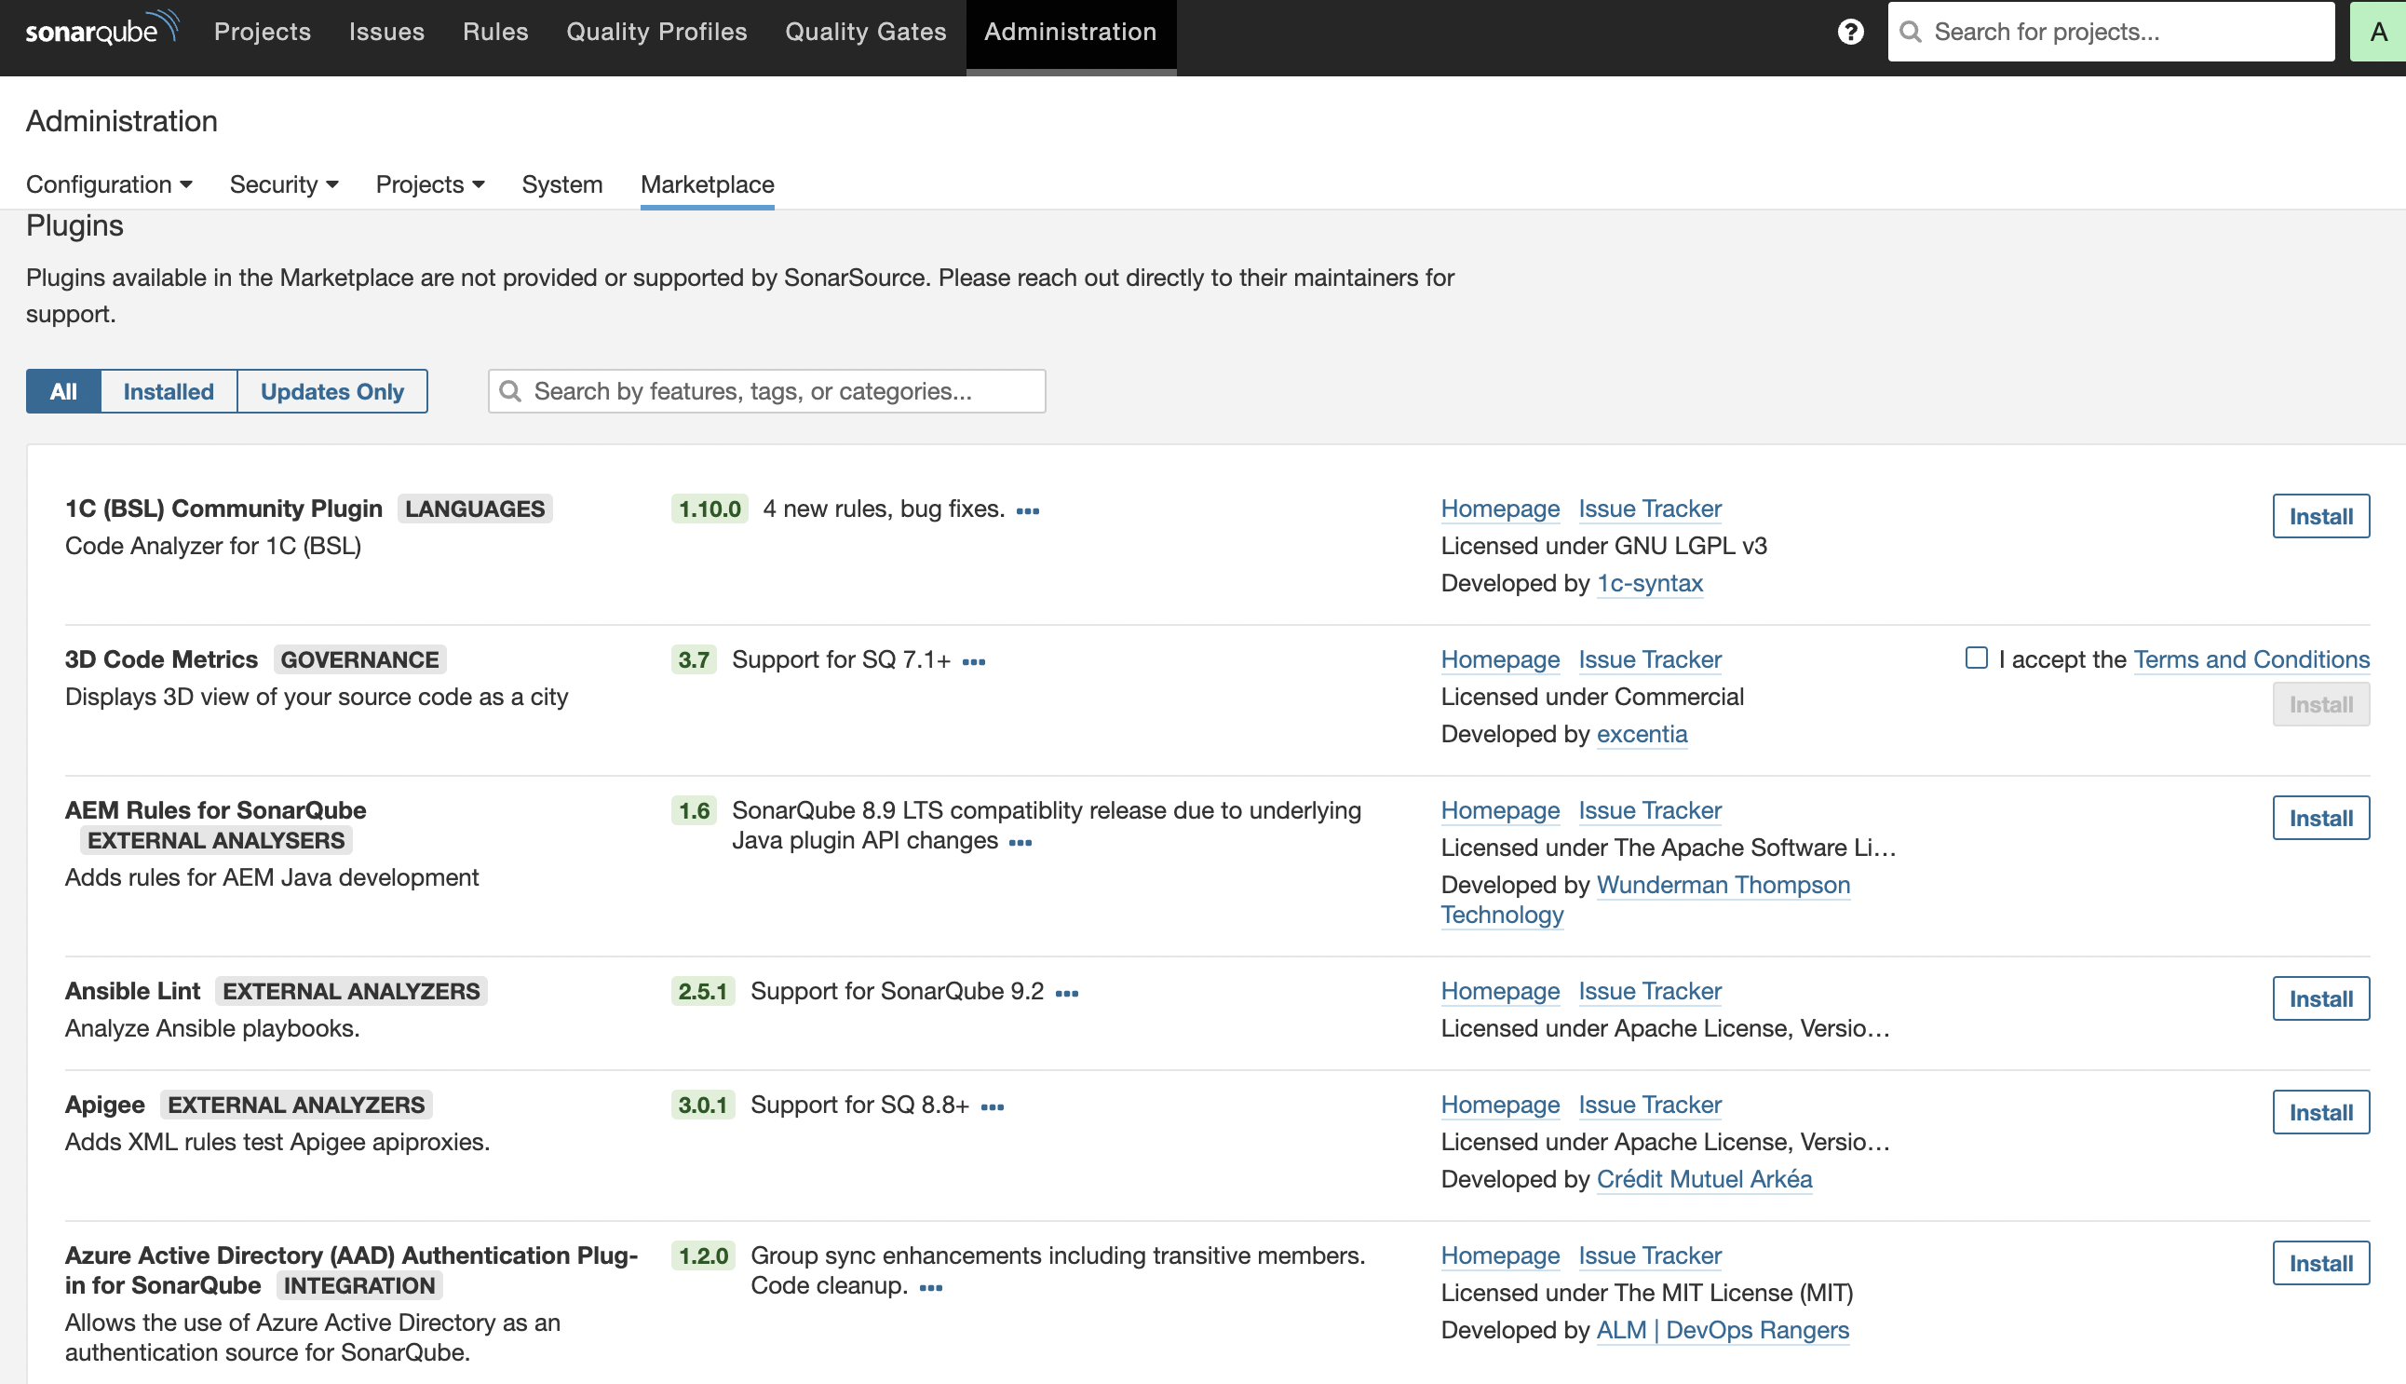The image size is (2406, 1384).
Task: Open Issue Tracker for Ansible Lint
Action: pos(1650,991)
